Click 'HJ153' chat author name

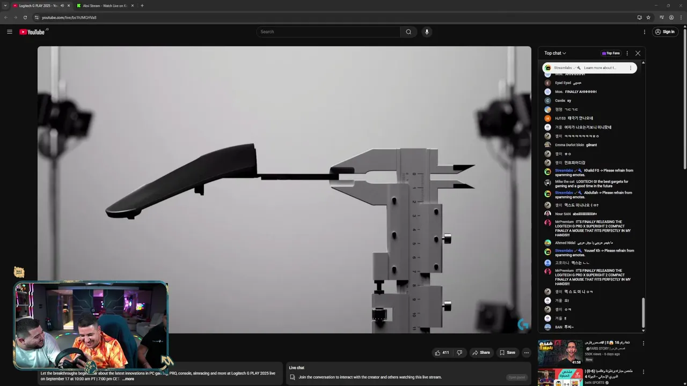click(560, 118)
